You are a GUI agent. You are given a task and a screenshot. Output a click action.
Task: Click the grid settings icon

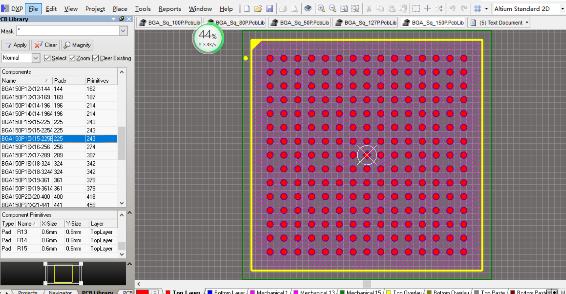[477, 8]
